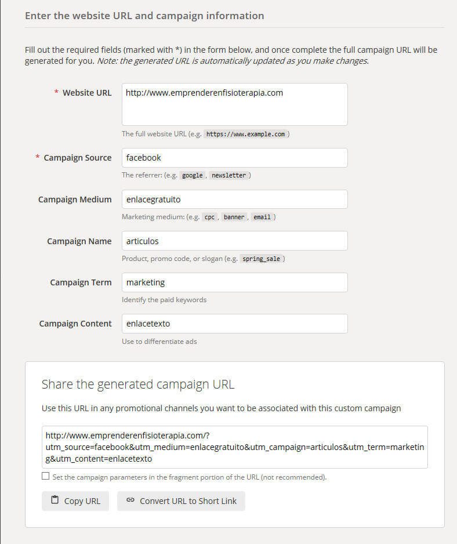This screenshot has height=544, width=457.
Task: Click the Campaign Source field containing facebook
Action: coord(234,158)
